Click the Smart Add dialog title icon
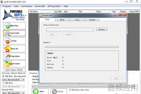This screenshot has height=94, width=141. pos(41,15)
